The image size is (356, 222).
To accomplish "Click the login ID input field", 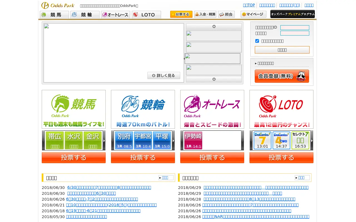I will [x=295, y=27].
